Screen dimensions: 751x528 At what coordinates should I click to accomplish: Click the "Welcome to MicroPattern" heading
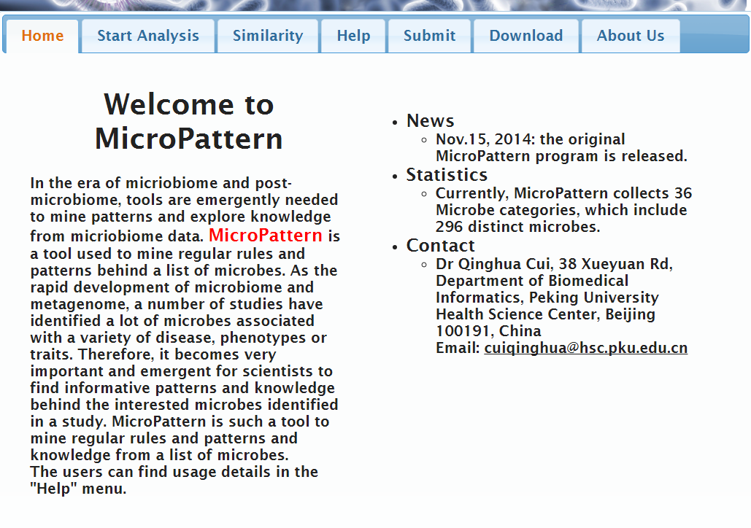point(189,121)
